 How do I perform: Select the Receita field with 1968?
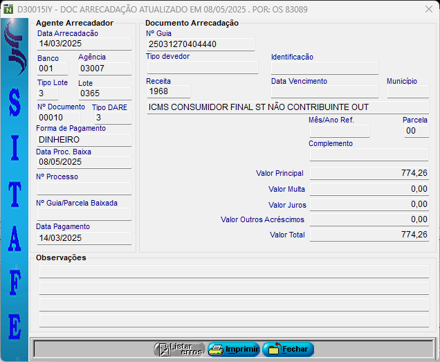[x=167, y=91]
